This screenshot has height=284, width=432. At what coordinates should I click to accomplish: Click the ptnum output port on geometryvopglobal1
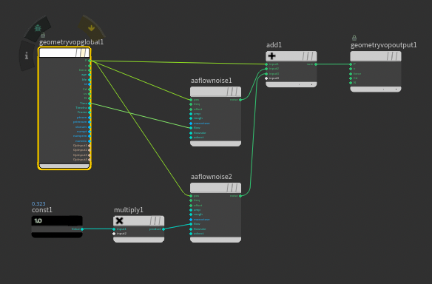pyautogui.click(x=90, y=118)
